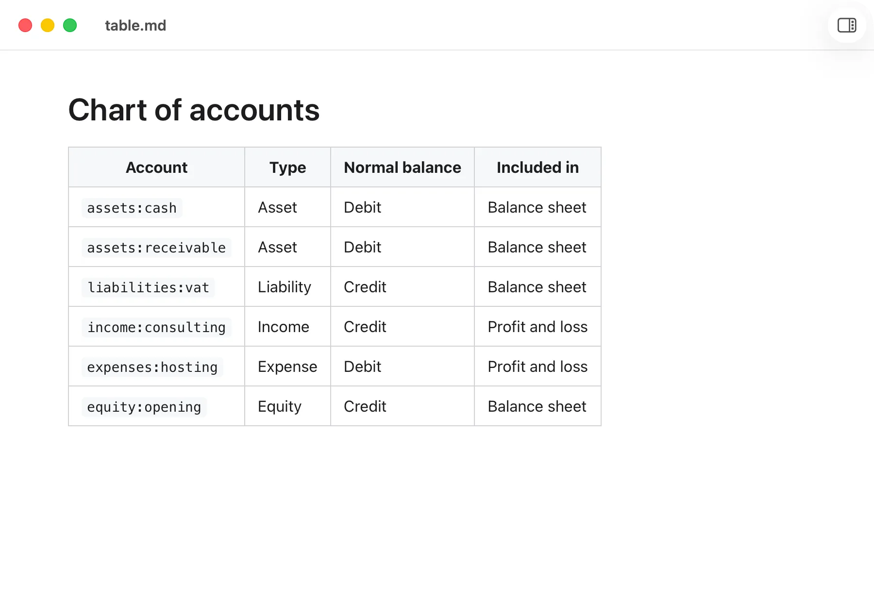
Task: Click the table.md file title
Action: coord(135,25)
